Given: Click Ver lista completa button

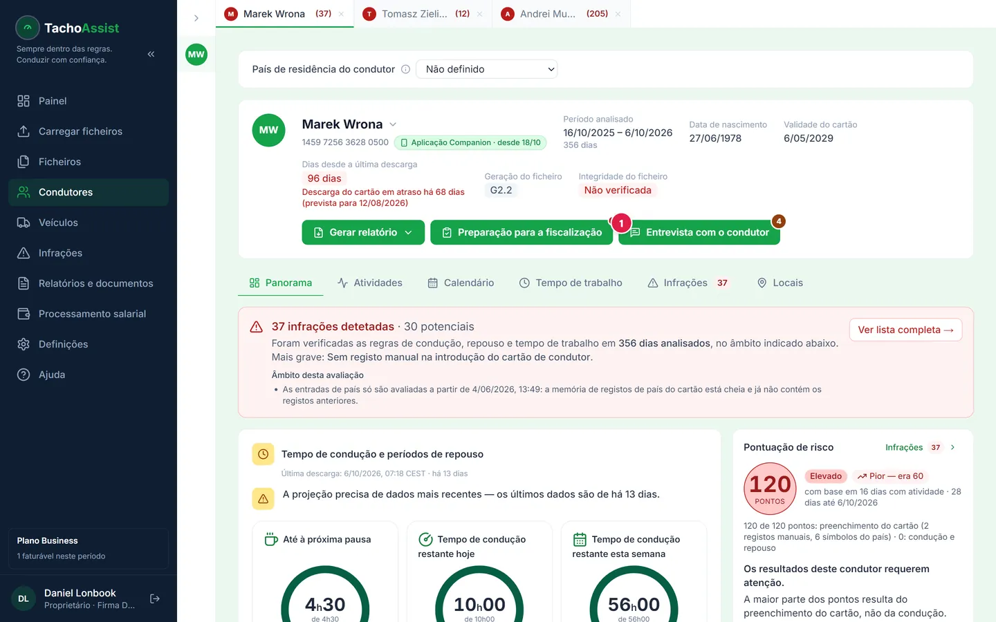Looking at the screenshot, I should click(x=905, y=330).
